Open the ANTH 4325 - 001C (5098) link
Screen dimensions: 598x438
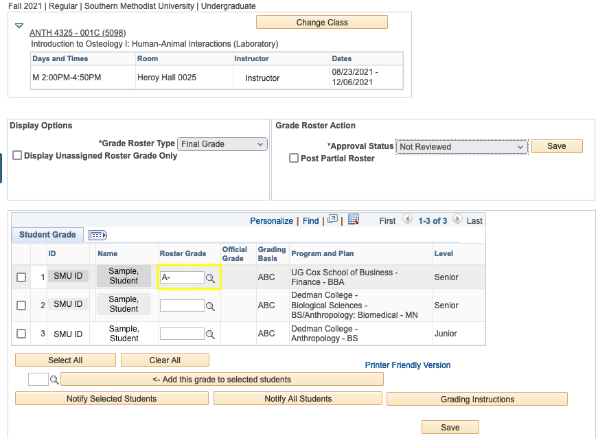(78, 33)
